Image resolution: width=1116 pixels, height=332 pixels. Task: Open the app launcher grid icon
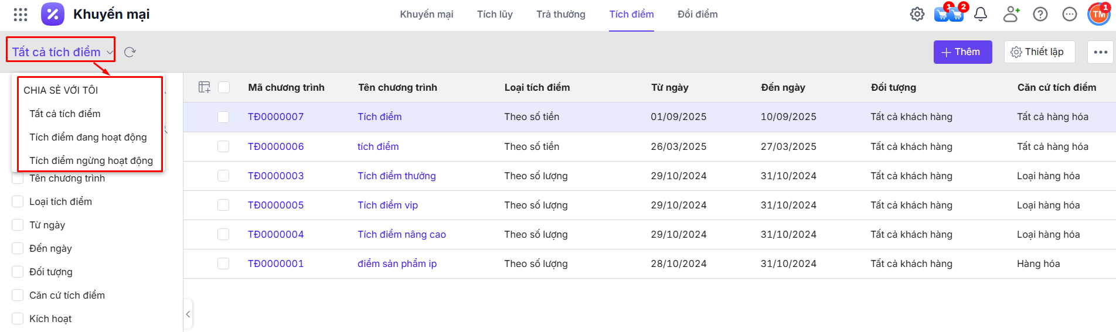click(21, 15)
